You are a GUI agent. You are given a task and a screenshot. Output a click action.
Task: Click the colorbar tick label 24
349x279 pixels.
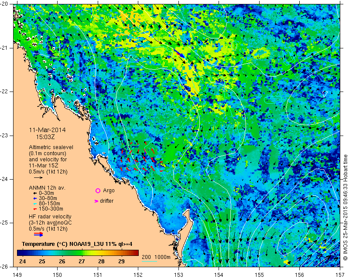pyautogui.click(x=22, y=261)
